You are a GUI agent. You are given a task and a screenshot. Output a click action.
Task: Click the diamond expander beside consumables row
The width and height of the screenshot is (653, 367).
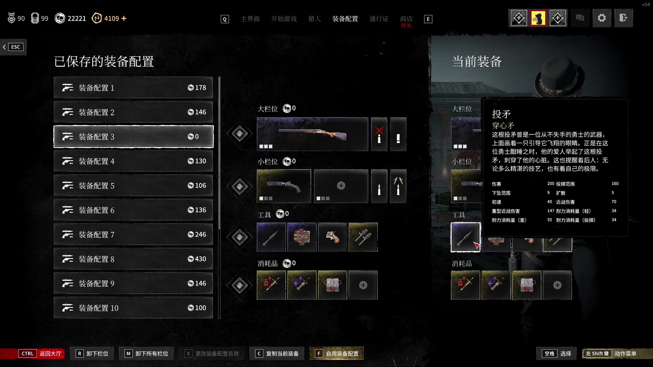point(240,285)
